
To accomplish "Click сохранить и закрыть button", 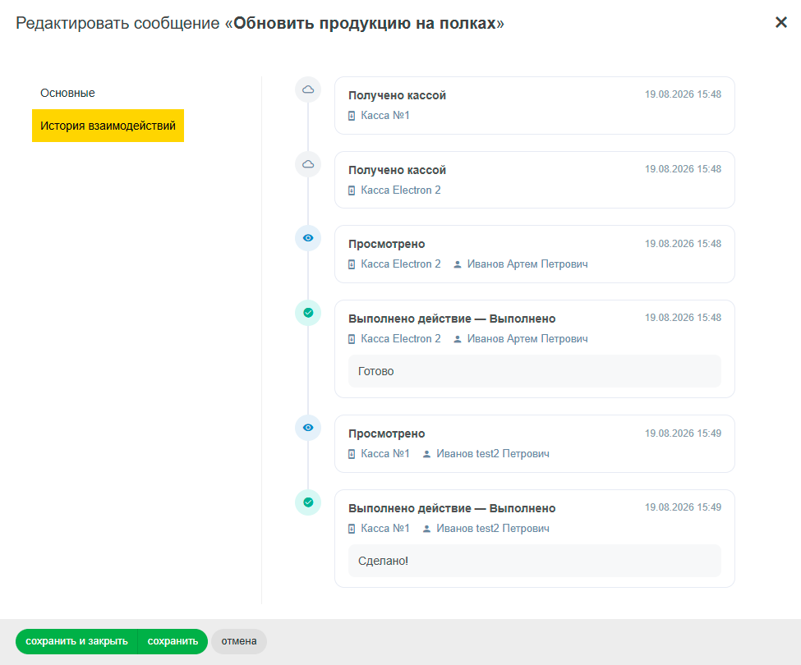I will pos(76,641).
